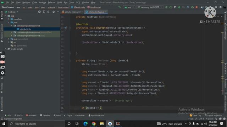
Task: Open the Windows Start menu
Action: pyautogui.click(x=4, y=124)
